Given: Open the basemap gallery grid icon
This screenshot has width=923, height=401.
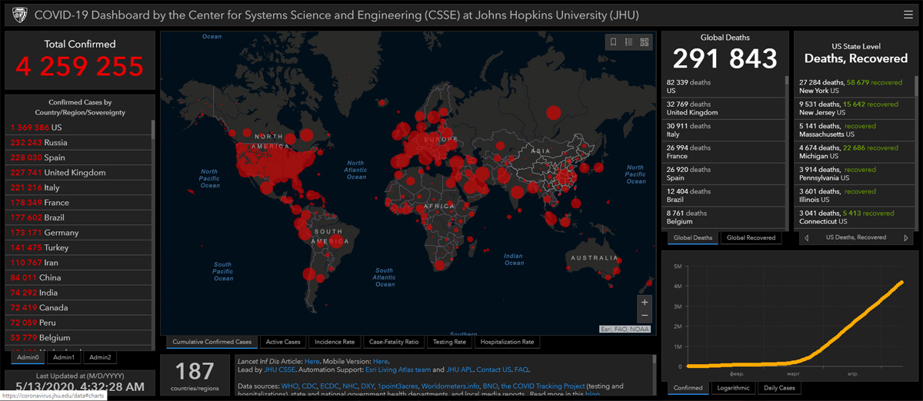Looking at the screenshot, I should coord(645,42).
